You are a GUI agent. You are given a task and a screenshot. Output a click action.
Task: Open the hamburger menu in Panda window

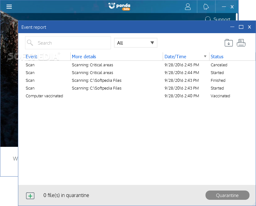(9, 7)
